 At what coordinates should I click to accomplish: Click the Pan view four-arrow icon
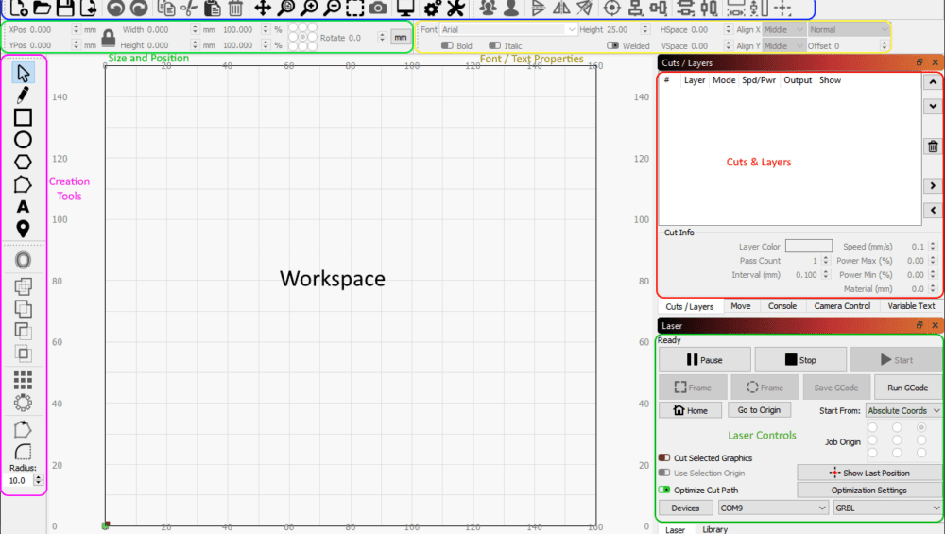click(x=262, y=8)
